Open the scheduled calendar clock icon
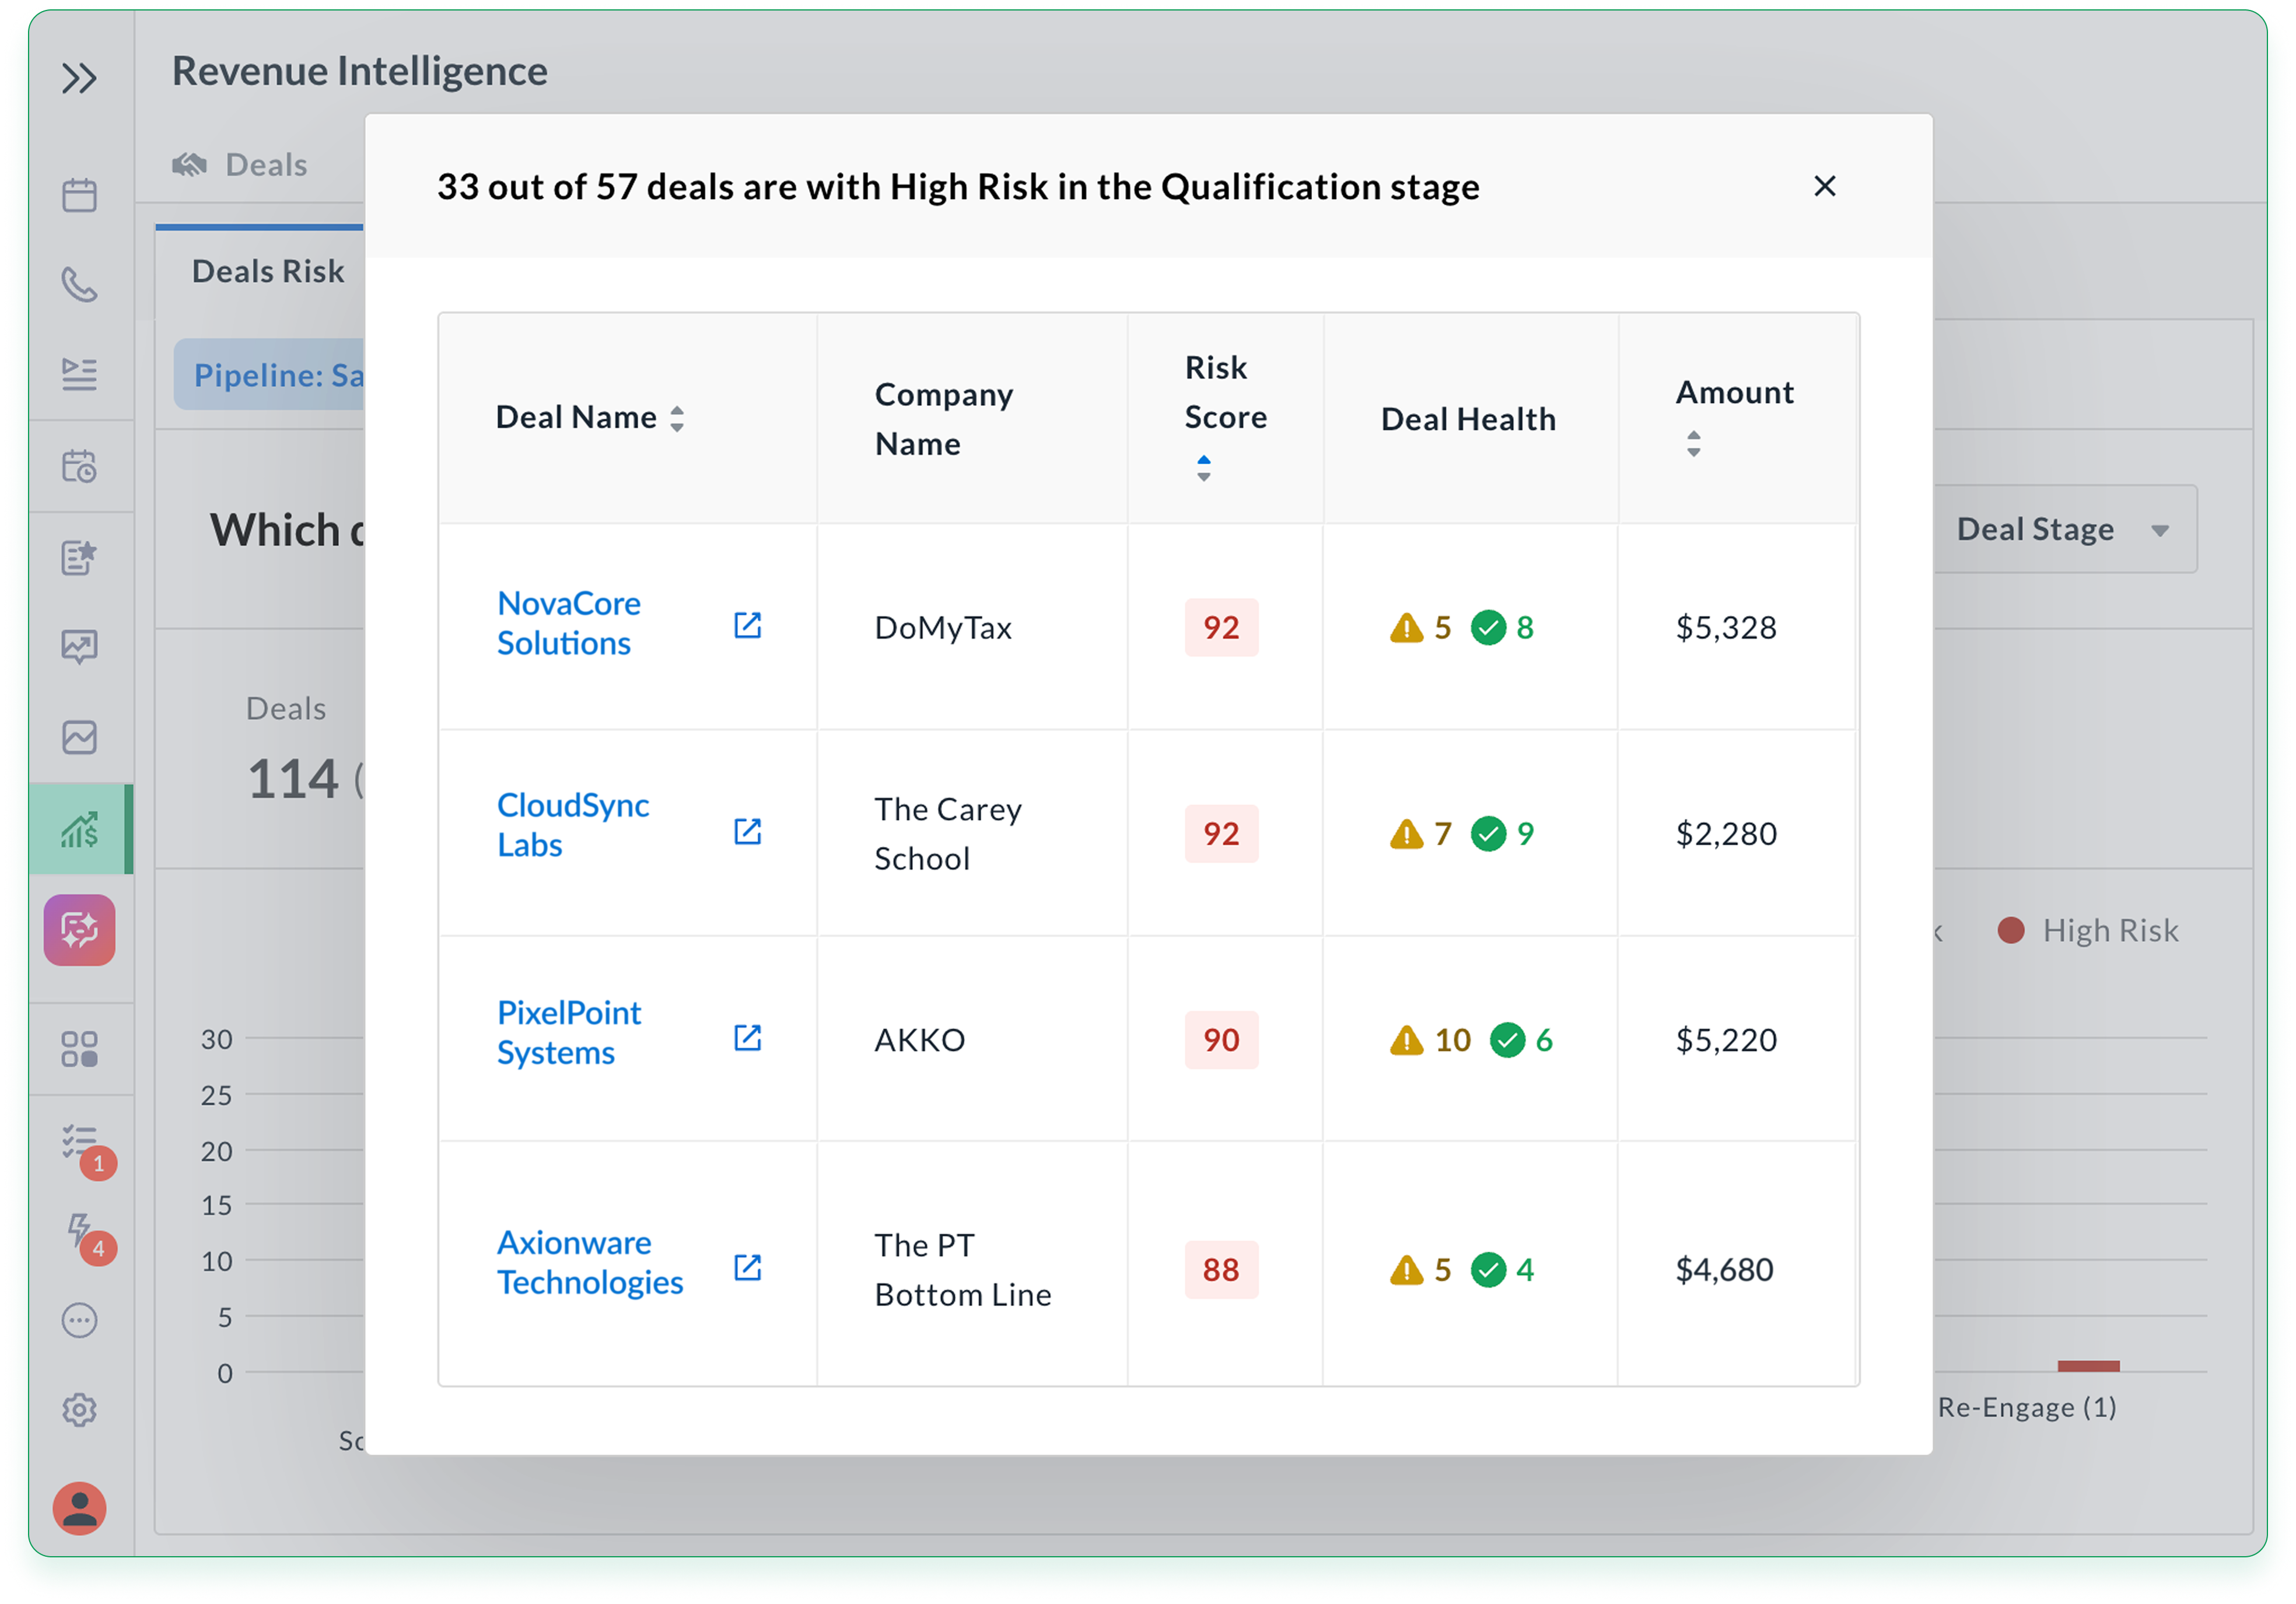 (79, 466)
